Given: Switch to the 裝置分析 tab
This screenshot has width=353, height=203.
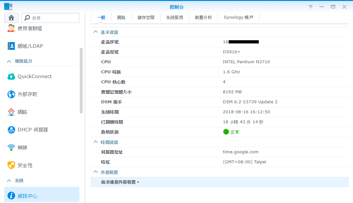Looking at the screenshot, I should (x=203, y=17).
